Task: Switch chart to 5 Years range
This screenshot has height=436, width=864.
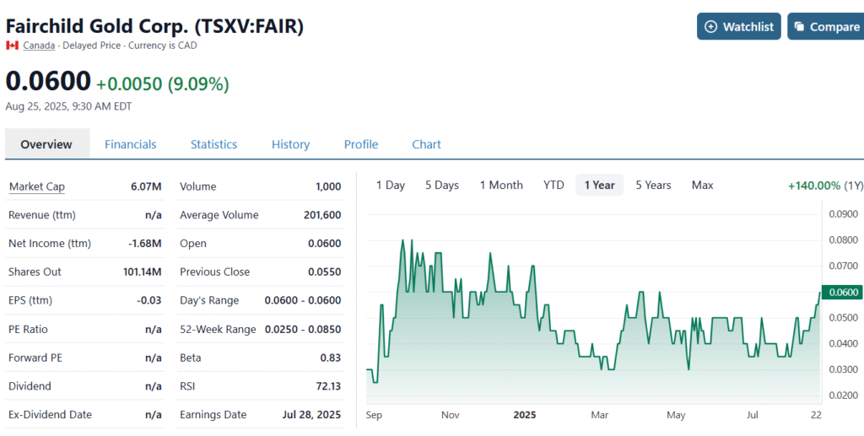Action: click(653, 185)
